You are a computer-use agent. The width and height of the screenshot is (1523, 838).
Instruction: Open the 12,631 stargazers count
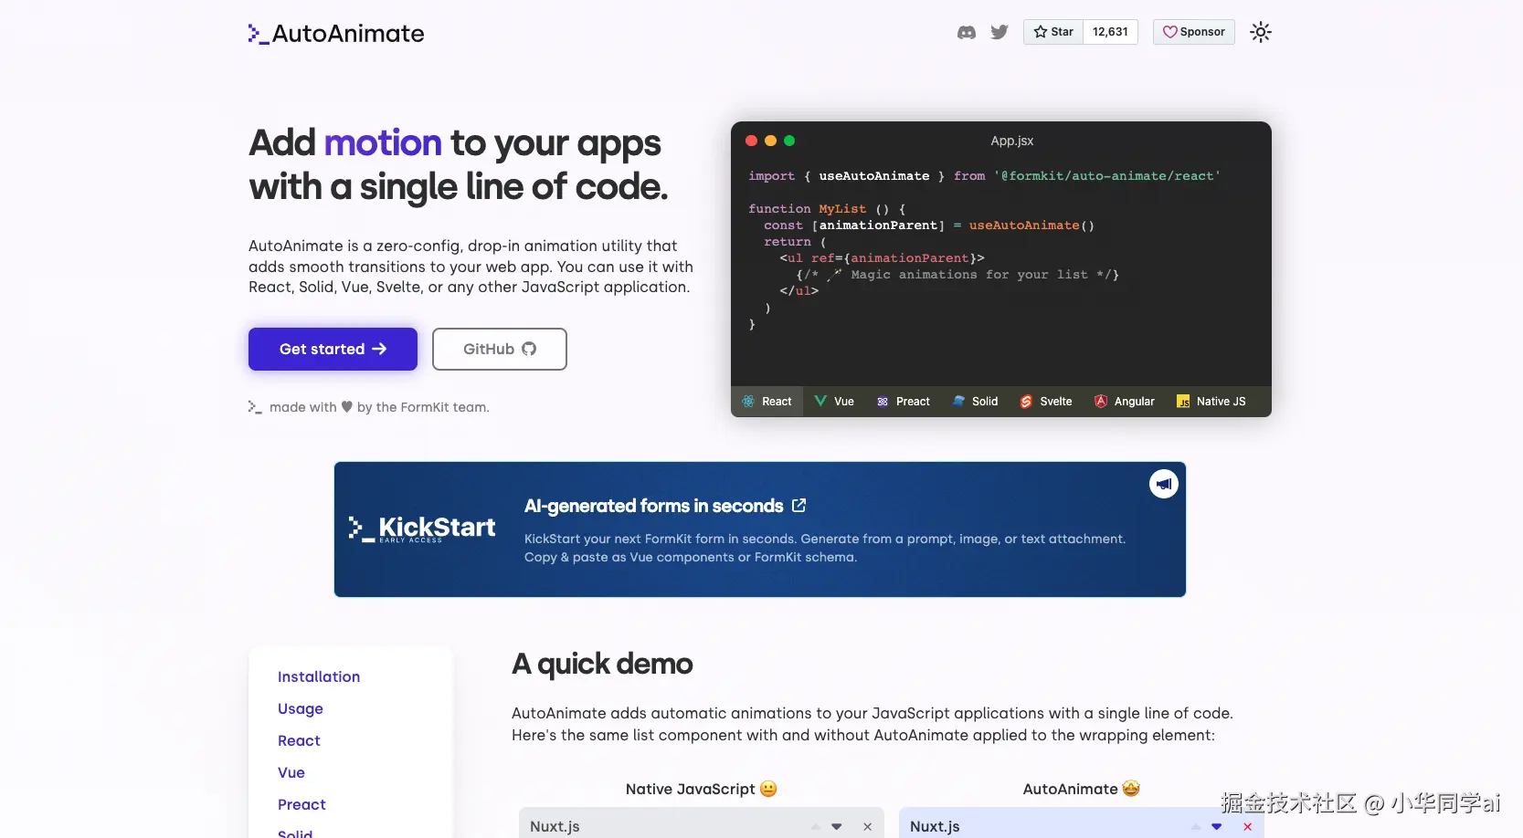(x=1110, y=32)
